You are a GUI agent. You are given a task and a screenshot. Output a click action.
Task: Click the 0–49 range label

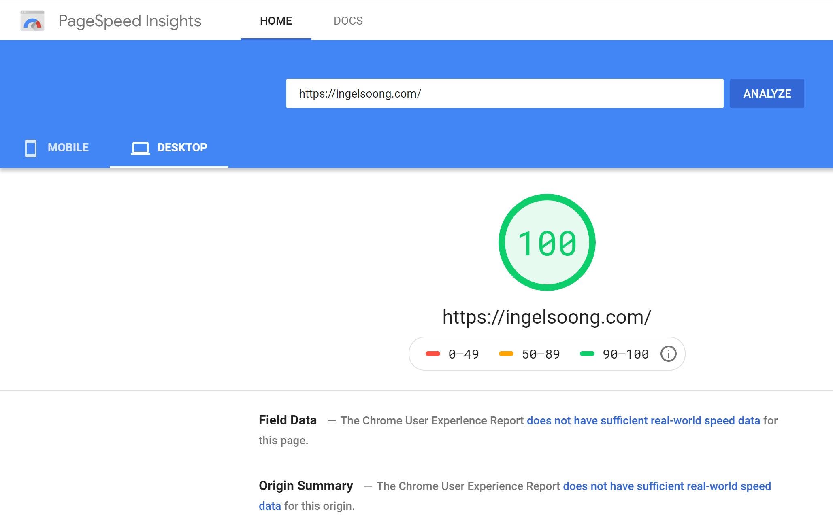[464, 354]
